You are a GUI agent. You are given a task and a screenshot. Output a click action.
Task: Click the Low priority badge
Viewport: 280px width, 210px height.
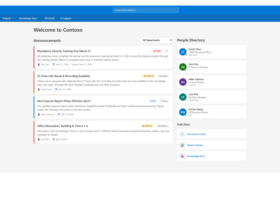coord(153,101)
